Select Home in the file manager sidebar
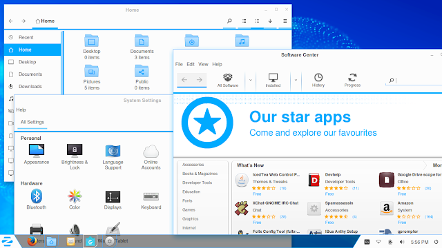This screenshot has height=248, width=442. [x=32, y=50]
